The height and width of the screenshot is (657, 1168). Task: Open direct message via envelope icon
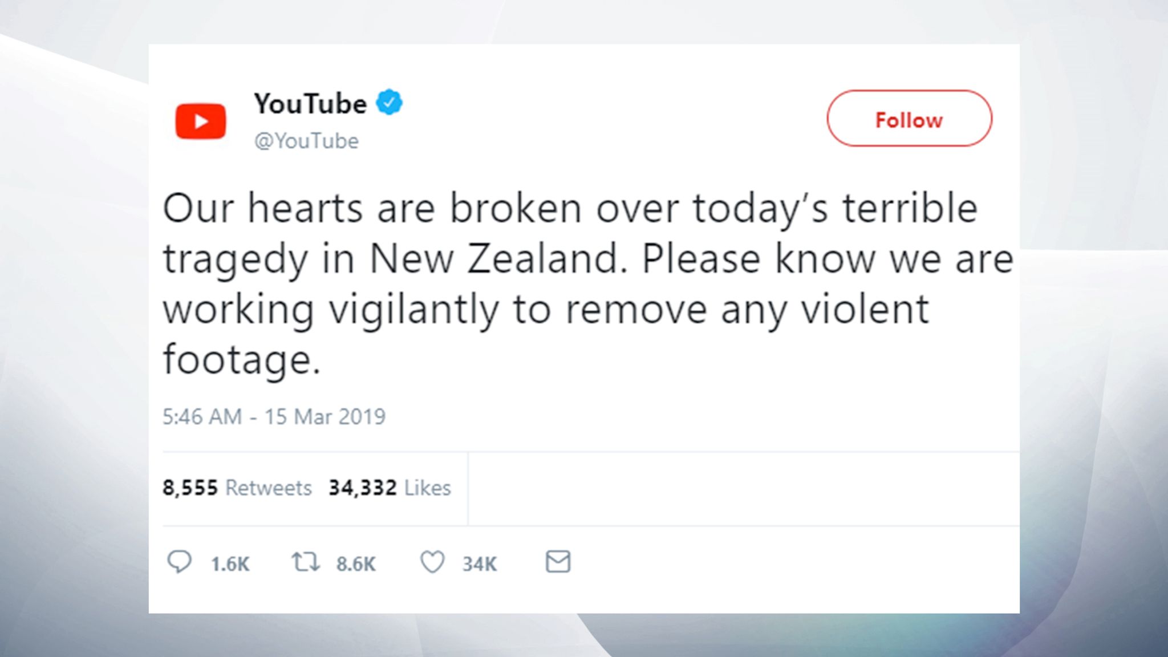(557, 562)
